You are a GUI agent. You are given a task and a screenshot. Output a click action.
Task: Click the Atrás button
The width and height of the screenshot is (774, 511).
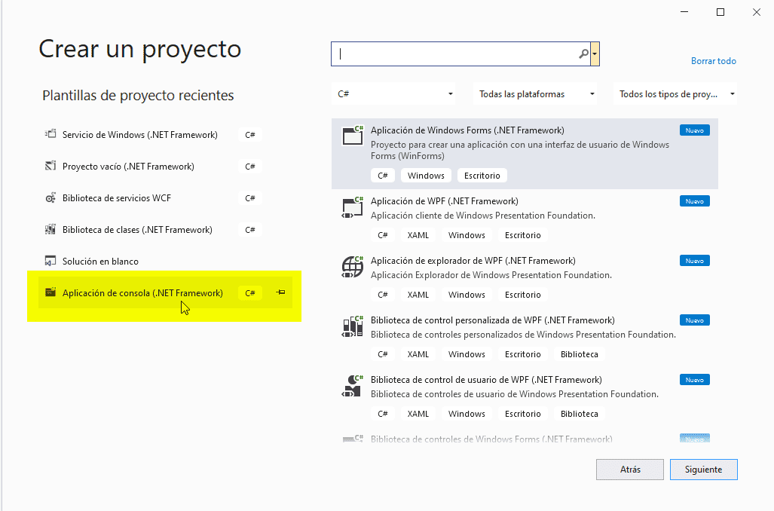coord(630,470)
